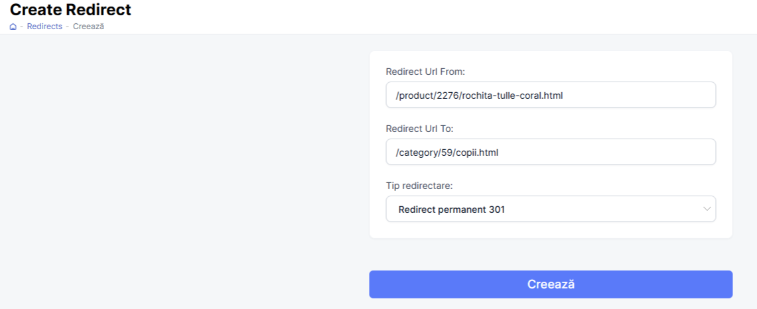757x309 pixels.
Task: Click the dash separator before Redirects
Action: [22, 27]
